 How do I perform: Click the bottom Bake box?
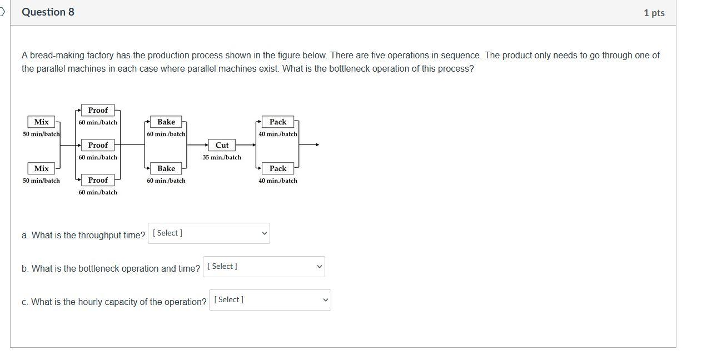166,168
